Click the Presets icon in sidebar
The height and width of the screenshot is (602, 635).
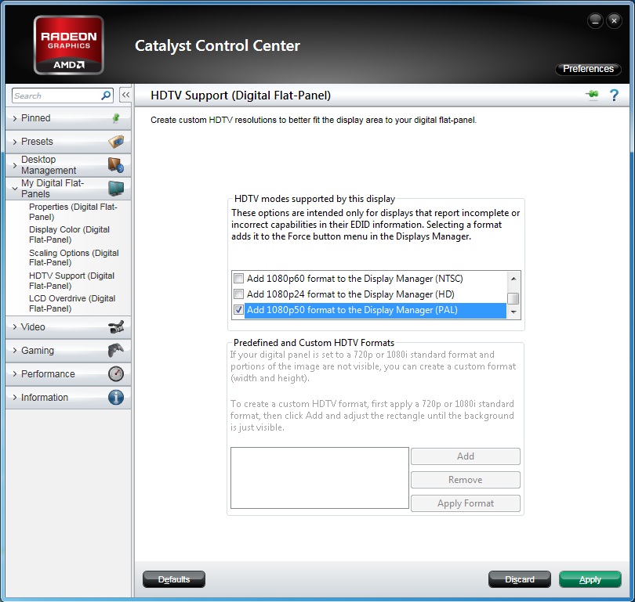116,142
